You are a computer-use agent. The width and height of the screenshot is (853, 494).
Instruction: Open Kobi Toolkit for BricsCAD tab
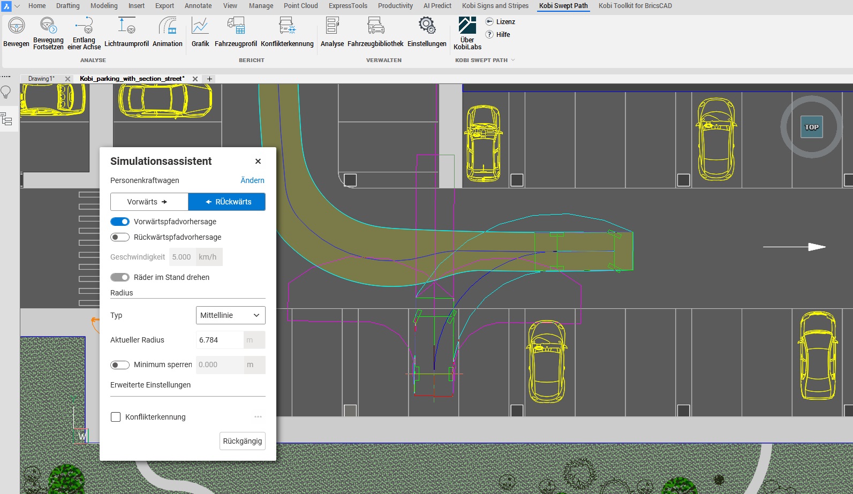[x=635, y=6]
